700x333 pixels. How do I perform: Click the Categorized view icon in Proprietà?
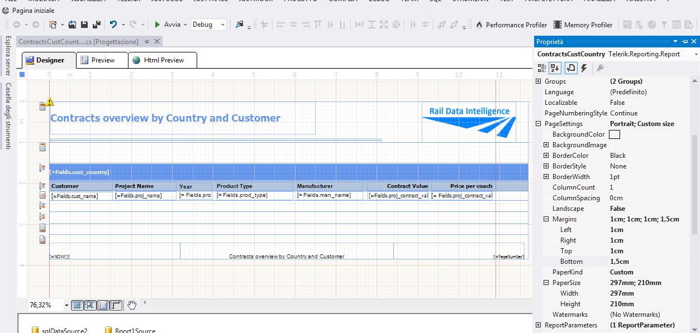(x=541, y=68)
